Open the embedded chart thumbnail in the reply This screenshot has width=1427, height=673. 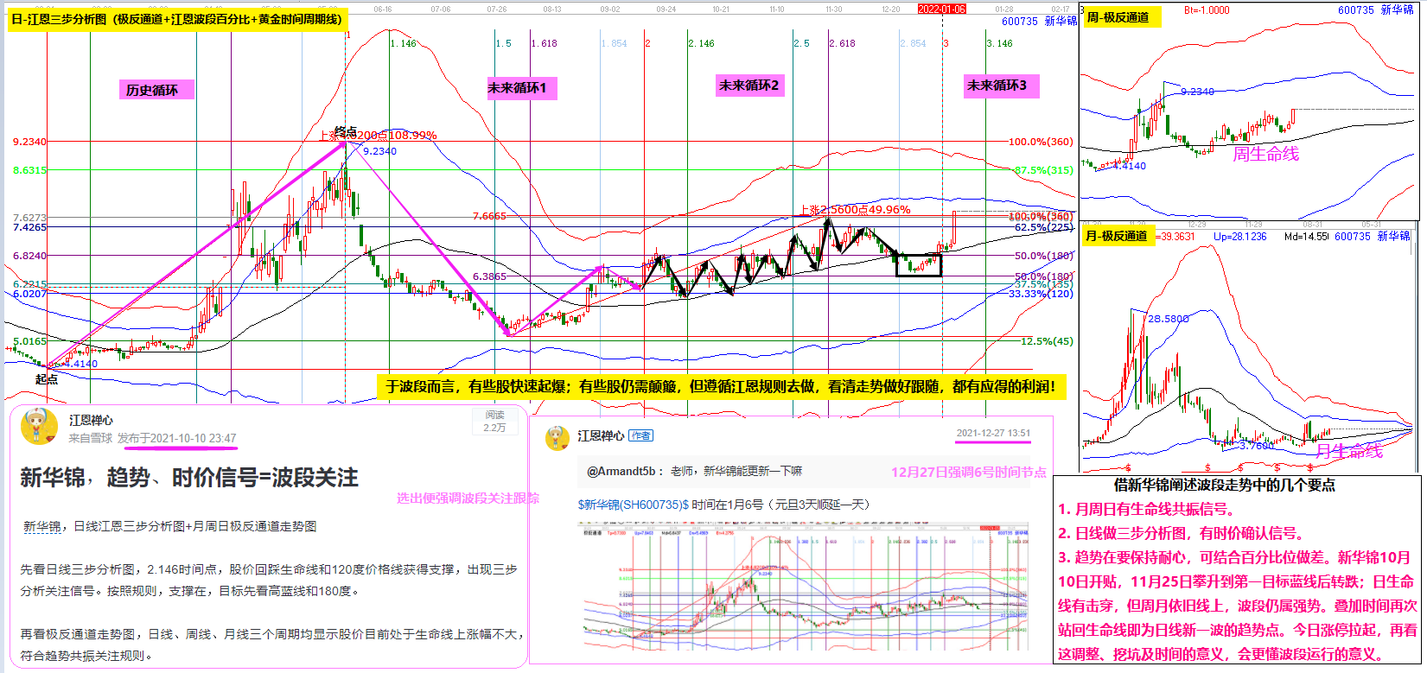click(x=804, y=585)
